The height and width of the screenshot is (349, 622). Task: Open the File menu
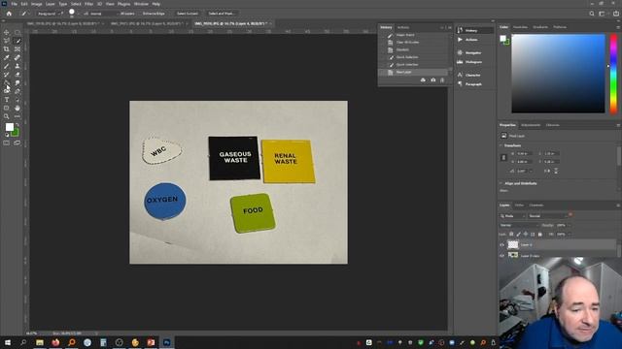tap(14, 4)
